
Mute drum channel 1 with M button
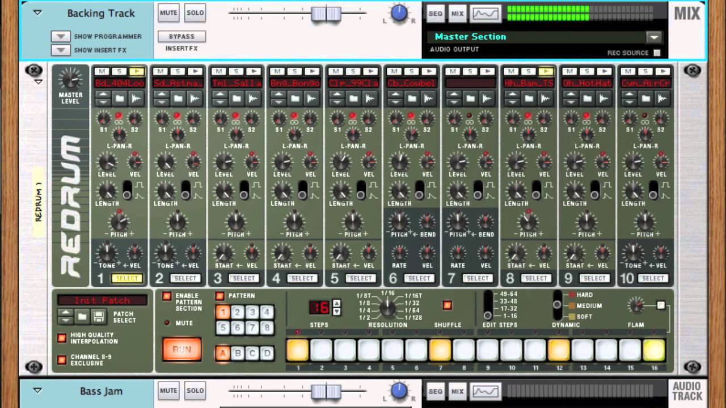click(x=102, y=71)
